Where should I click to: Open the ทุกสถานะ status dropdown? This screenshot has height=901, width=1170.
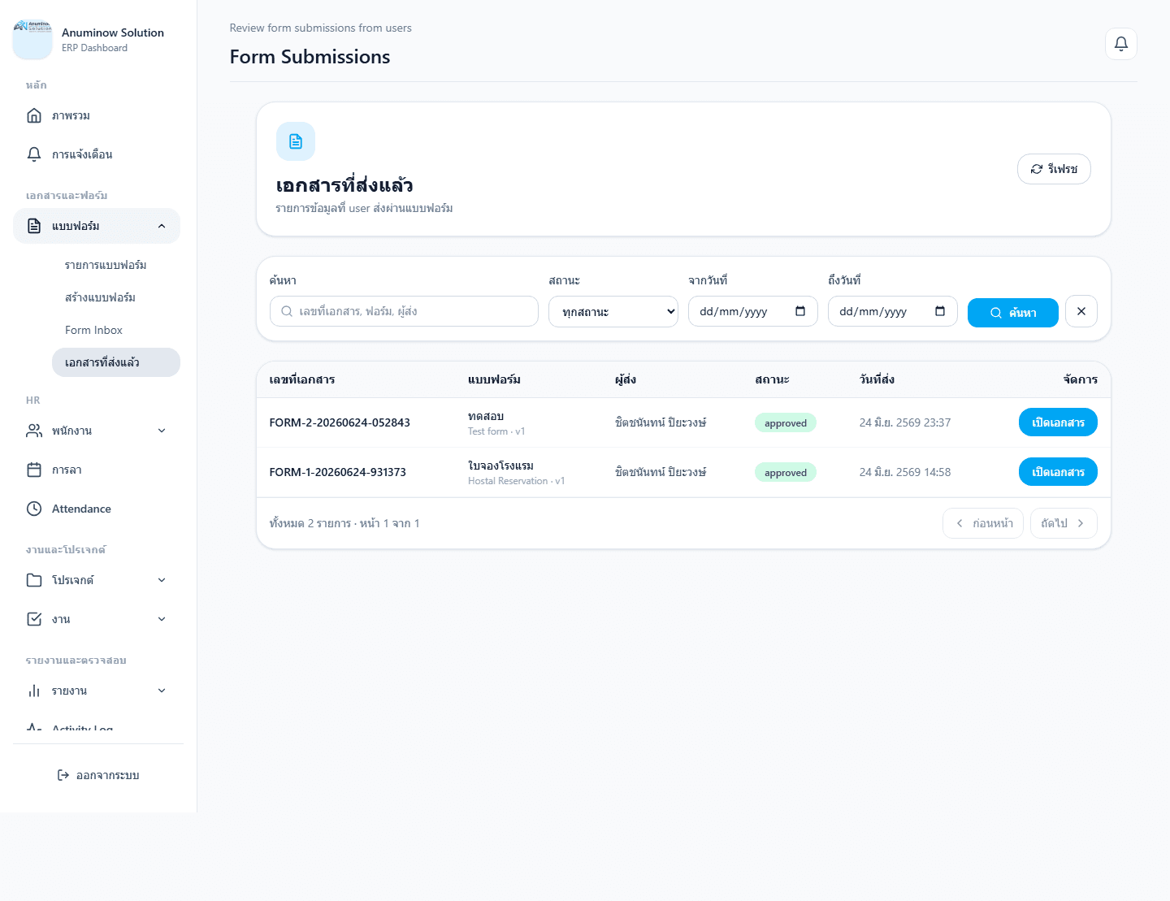click(x=613, y=311)
